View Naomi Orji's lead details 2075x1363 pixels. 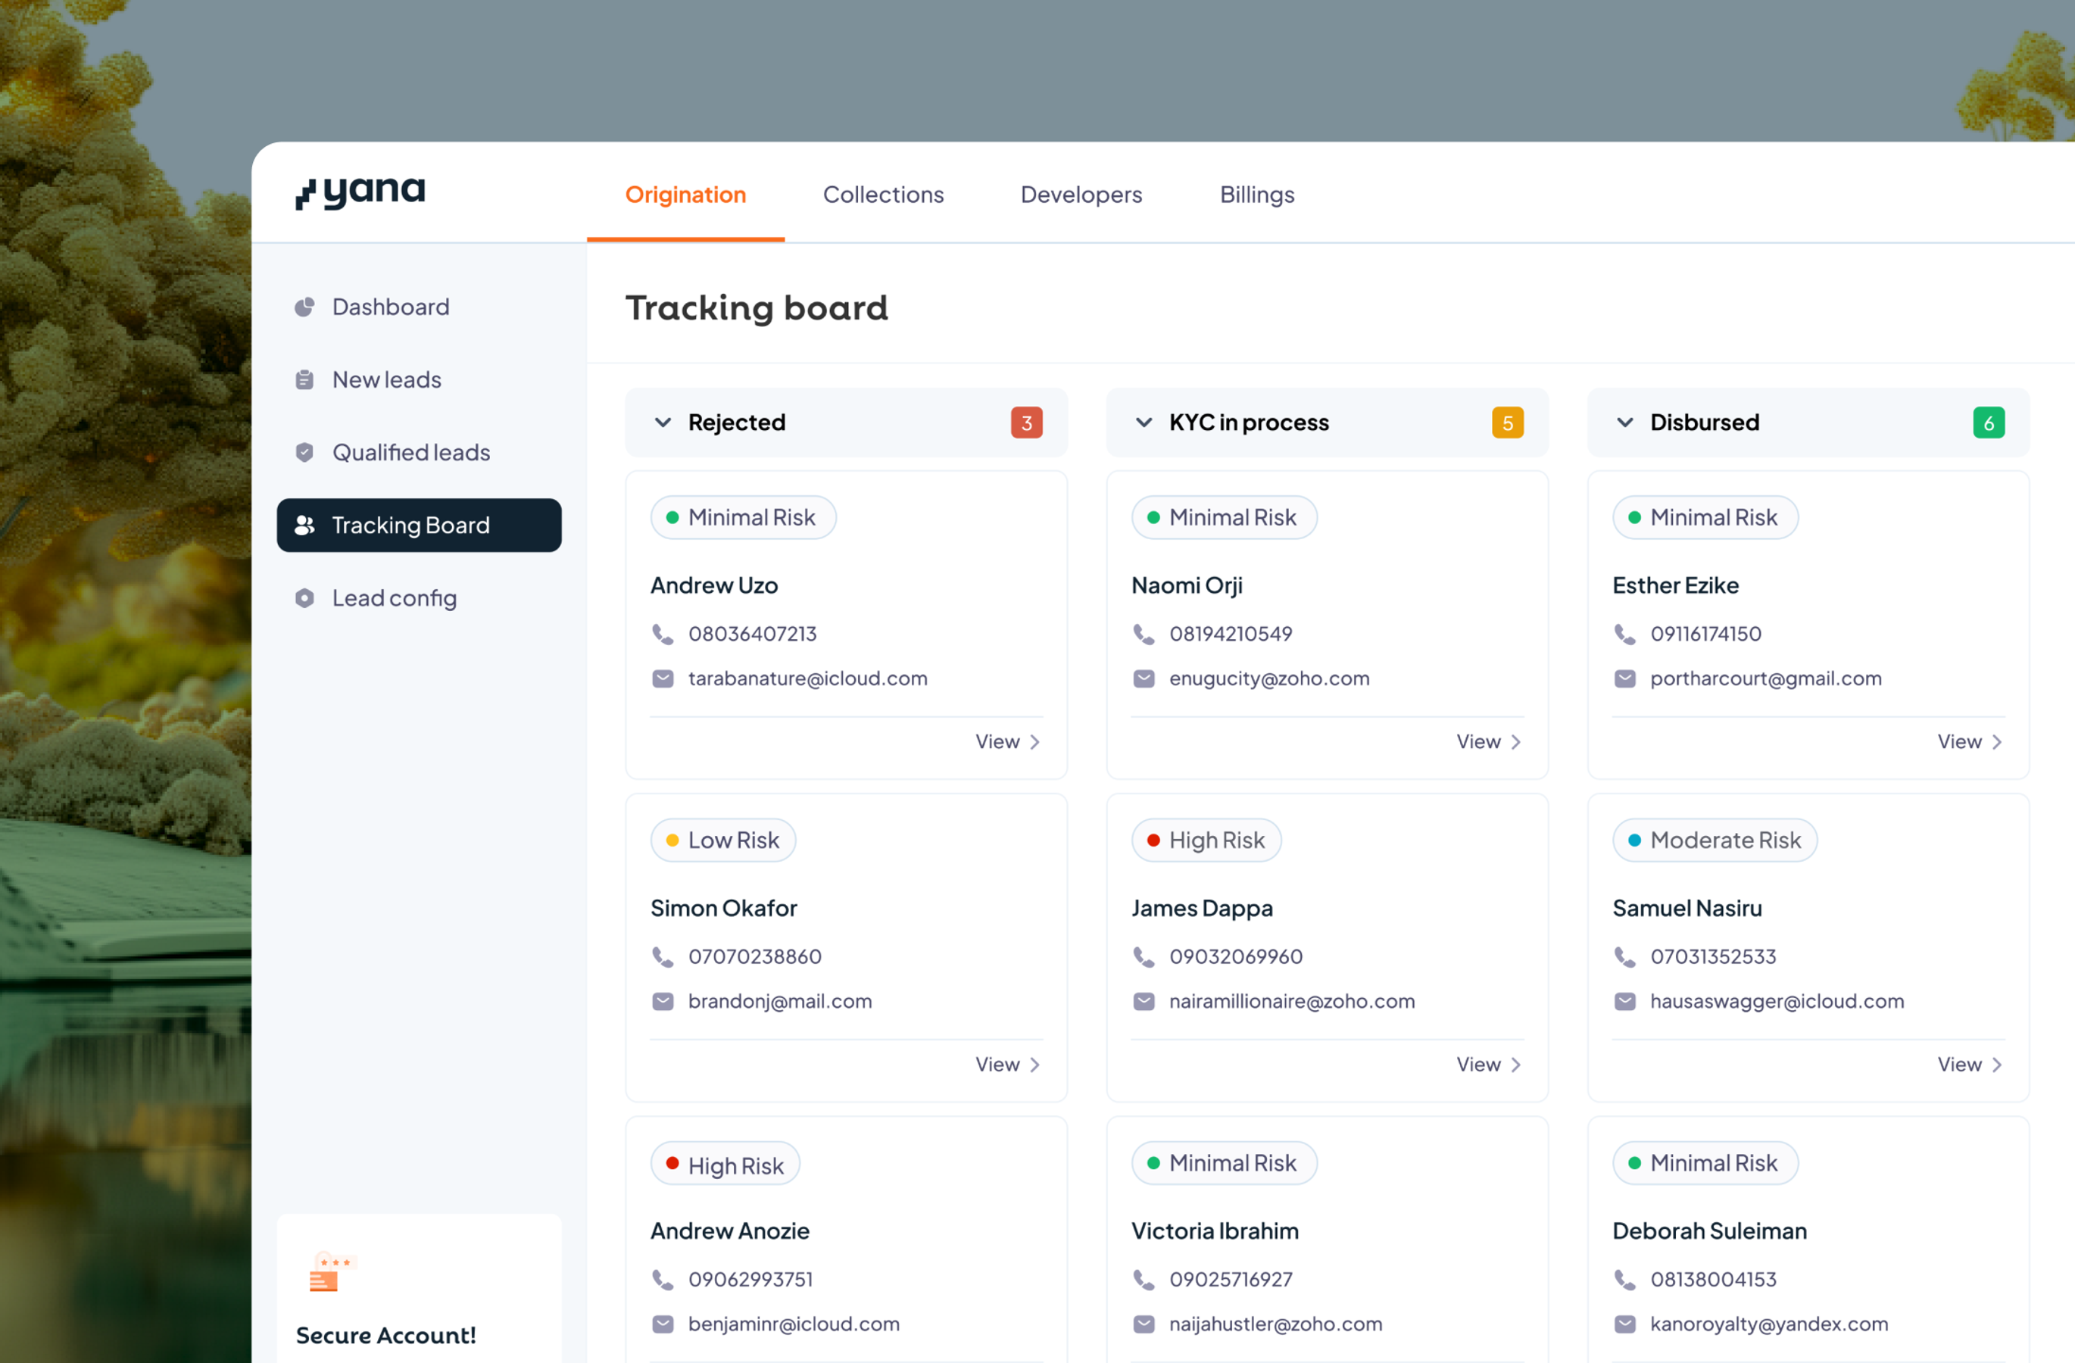pos(1488,741)
